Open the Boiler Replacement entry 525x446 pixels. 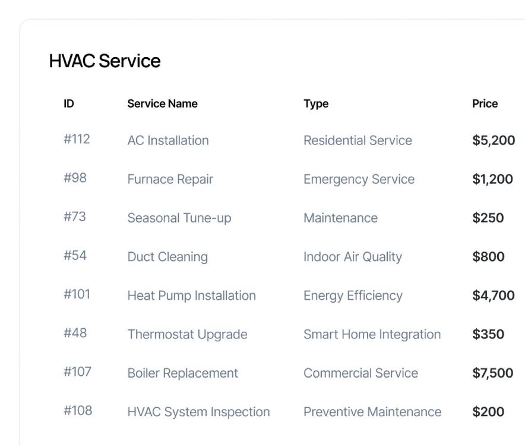click(x=182, y=373)
